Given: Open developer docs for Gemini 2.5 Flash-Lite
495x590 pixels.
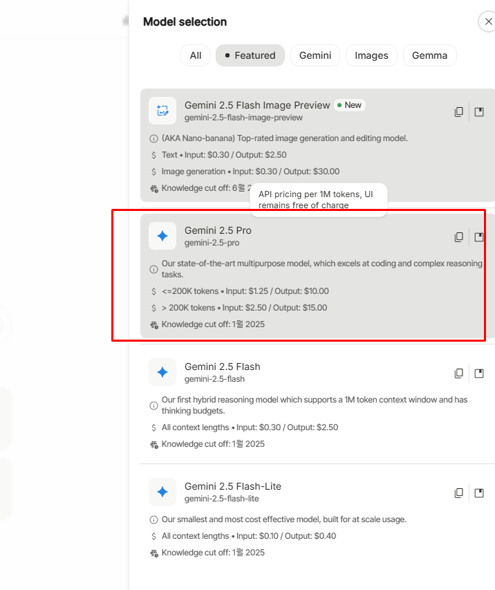Looking at the screenshot, I should tap(479, 493).
